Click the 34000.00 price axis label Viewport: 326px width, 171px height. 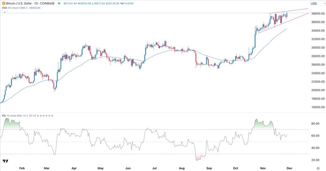[x=318, y=31]
